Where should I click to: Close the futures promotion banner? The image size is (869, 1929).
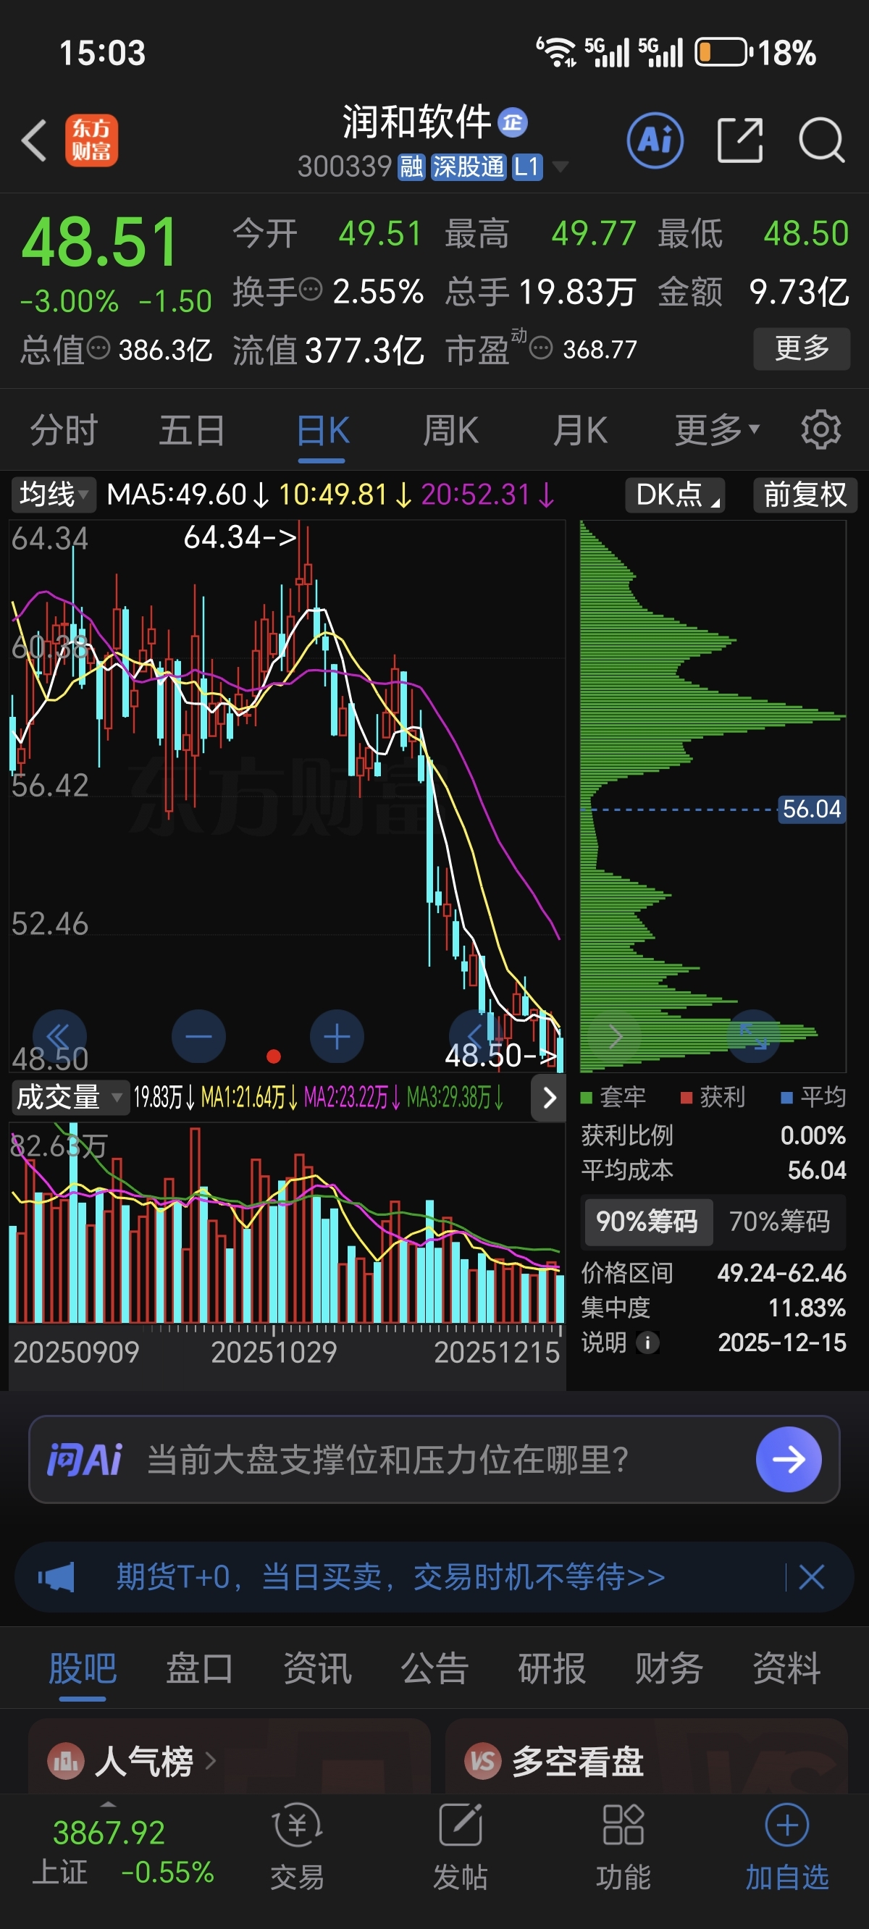click(812, 1578)
